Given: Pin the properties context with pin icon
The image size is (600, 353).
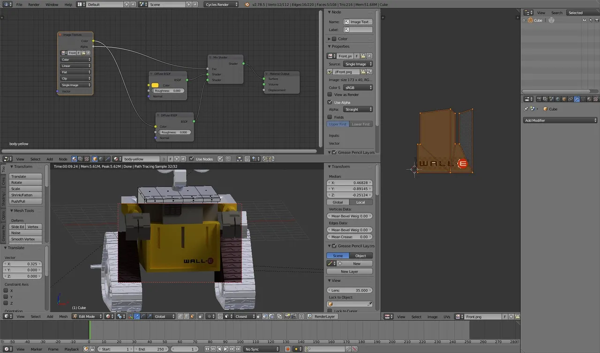Looking at the screenshot, I should (526, 109).
